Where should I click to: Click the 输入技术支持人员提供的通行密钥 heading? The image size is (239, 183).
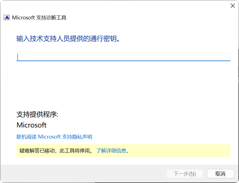coord(68,39)
